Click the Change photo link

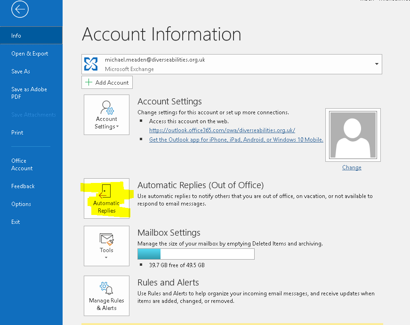352,167
